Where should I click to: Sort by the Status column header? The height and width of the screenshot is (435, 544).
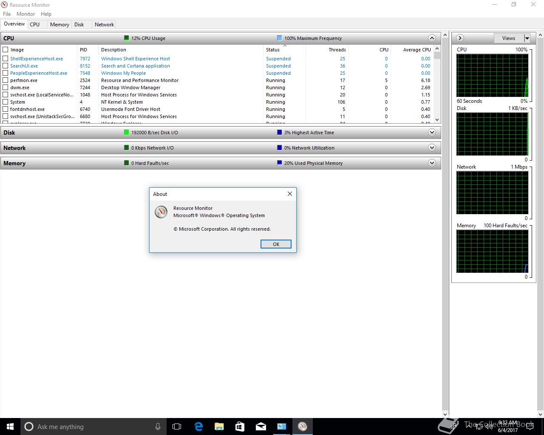click(284, 50)
